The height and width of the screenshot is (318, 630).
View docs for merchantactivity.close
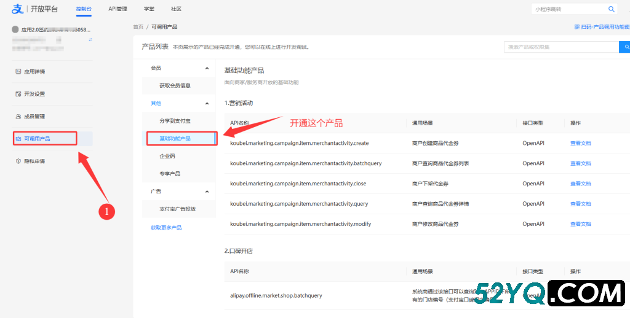(581, 184)
